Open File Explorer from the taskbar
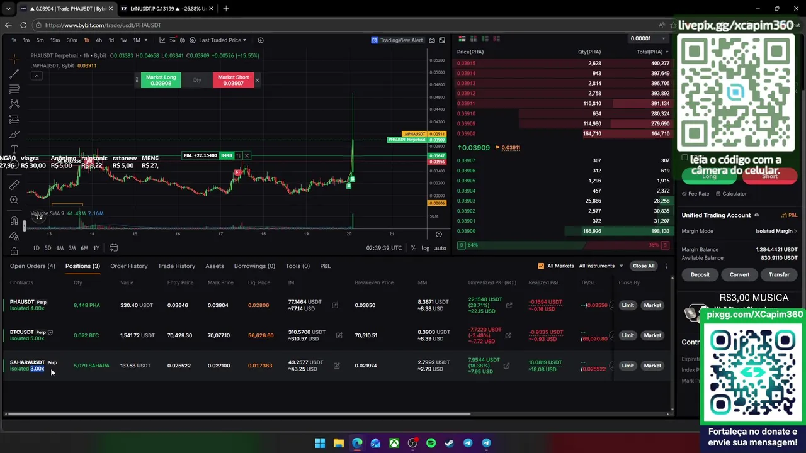This screenshot has height=453, width=806. click(x=338, y=443)
